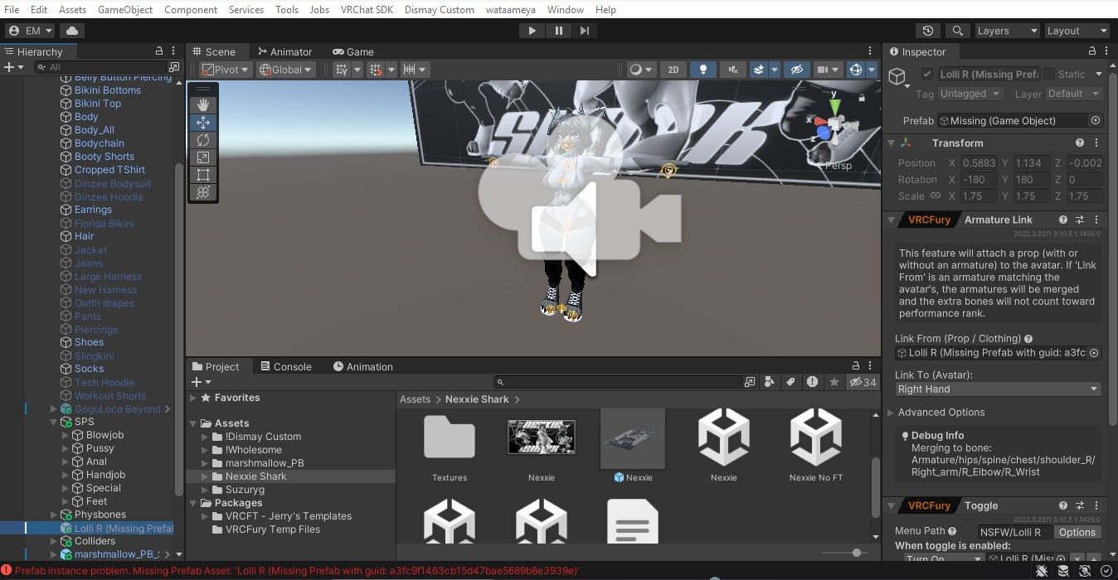Open the Global handle rotation dropdown
This screenshot has height=580, width=1118.
click(x=286, y=70)
